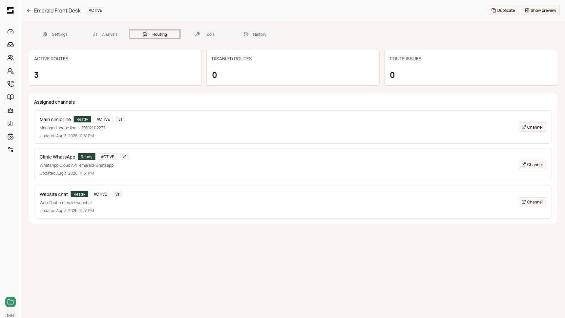
Task: Open the knowledge book icon in sidebar
Action: pyautogui.click(x=10, y=97)
